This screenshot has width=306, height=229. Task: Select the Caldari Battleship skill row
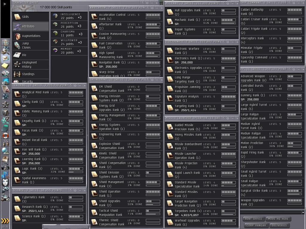(x=272, y=12)
